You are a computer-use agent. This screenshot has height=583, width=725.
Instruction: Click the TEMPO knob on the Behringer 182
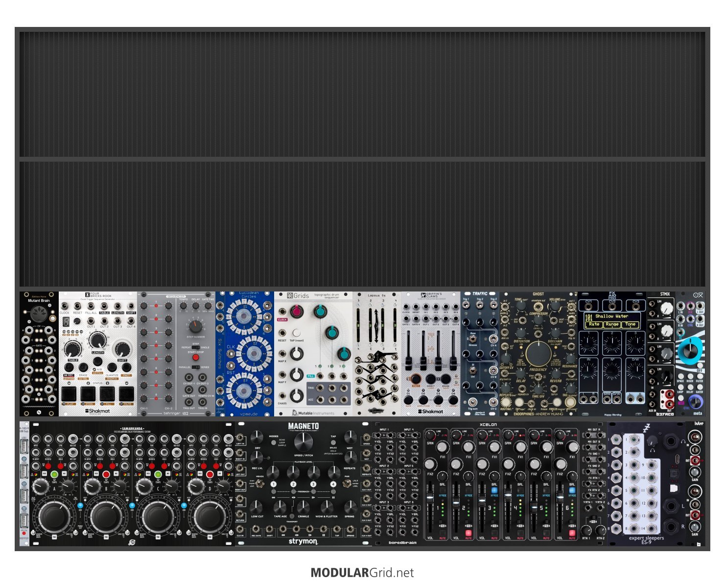(184, 306)
